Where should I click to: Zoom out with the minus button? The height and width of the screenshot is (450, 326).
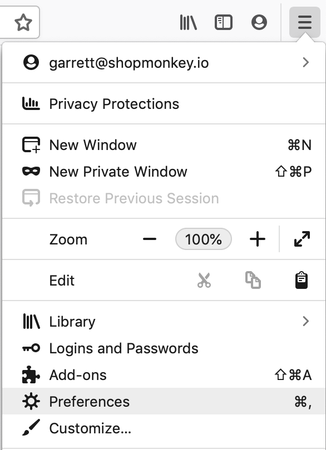[x=150, y=239]
